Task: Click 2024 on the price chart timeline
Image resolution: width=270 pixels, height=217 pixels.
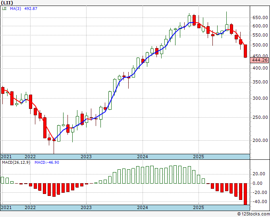Action: 143,157
